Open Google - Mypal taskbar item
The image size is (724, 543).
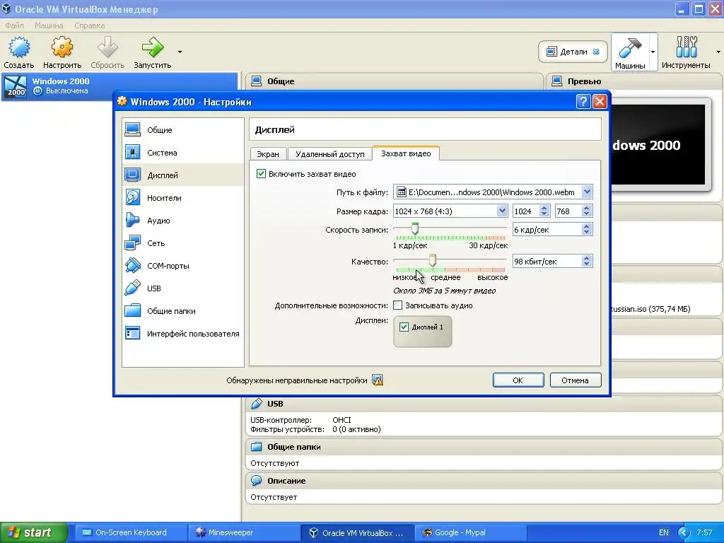pyautogui.click(x=470, y=532)
